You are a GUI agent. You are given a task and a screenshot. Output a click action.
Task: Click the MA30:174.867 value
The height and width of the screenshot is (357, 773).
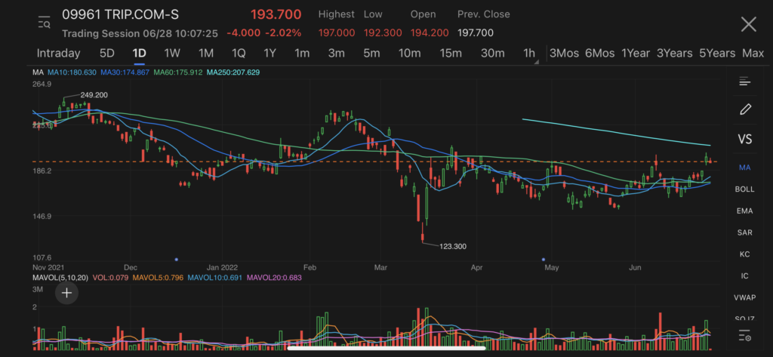125,72
